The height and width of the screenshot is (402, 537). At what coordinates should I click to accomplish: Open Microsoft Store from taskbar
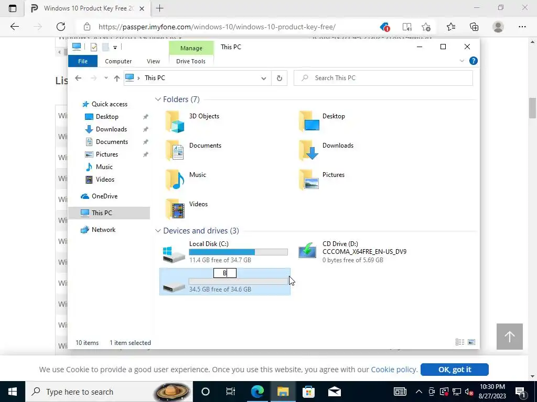click(x=308, y=392)
